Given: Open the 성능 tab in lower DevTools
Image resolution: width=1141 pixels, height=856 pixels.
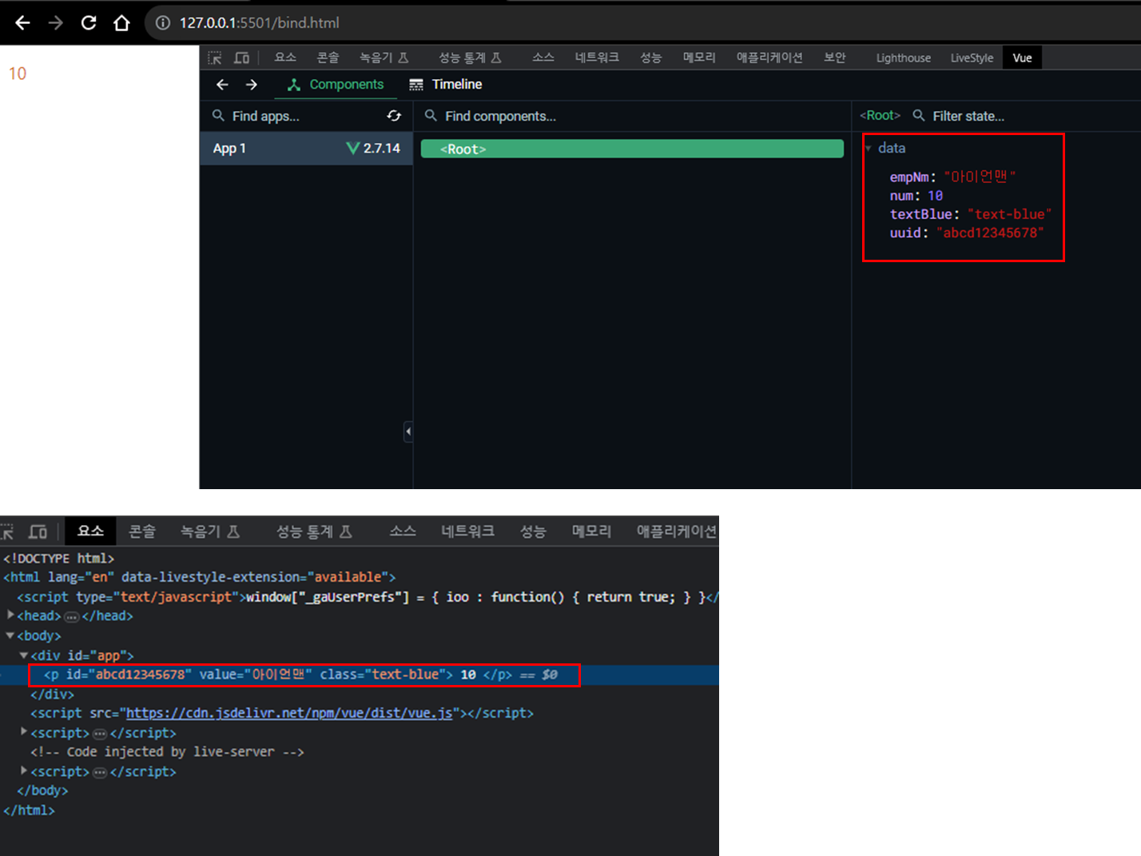Looking at the screenshot, I should pyautogui.click(x=533, y=532).
